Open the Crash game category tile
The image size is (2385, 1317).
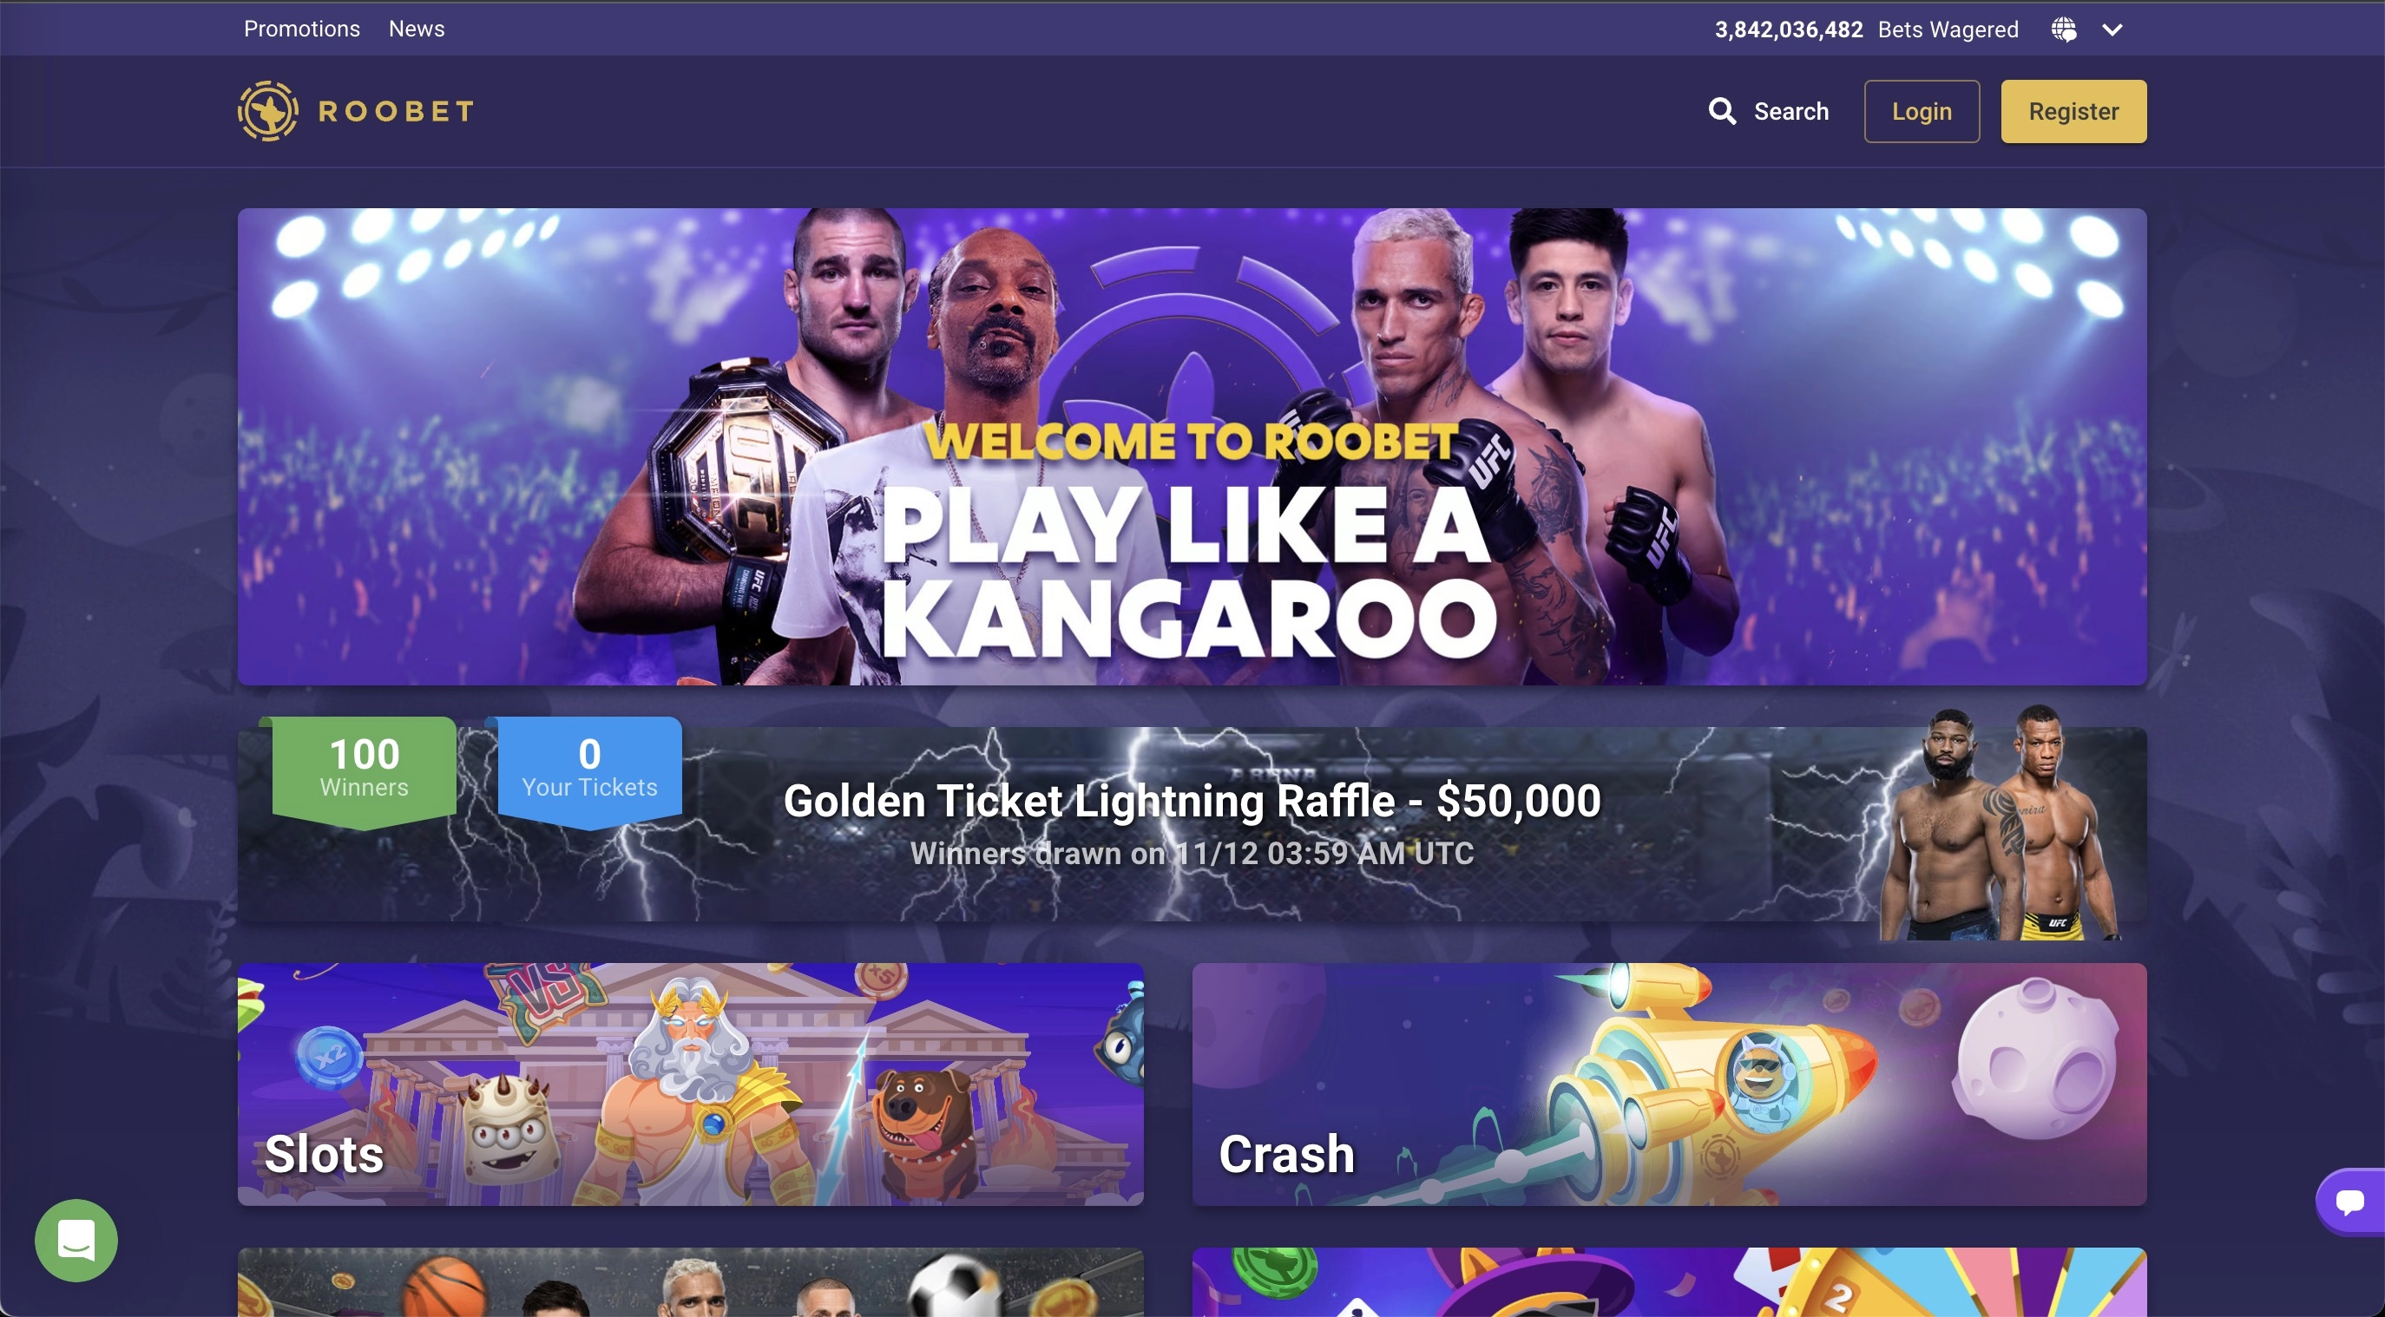(x=1669, y=1084)
